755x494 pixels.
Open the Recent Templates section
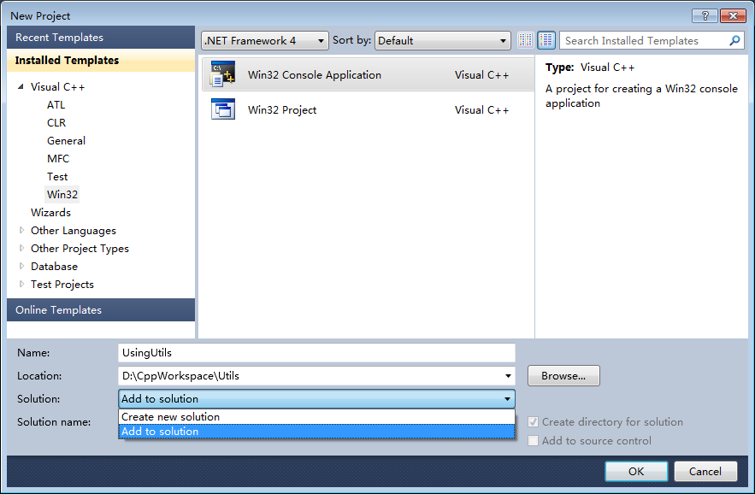pyautogui.click(x=101, y=37)
